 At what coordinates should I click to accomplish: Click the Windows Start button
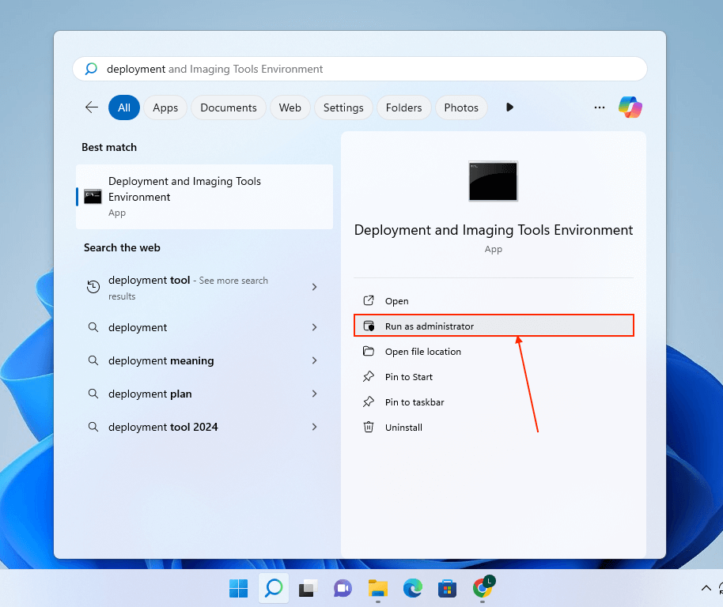point(238,588)
